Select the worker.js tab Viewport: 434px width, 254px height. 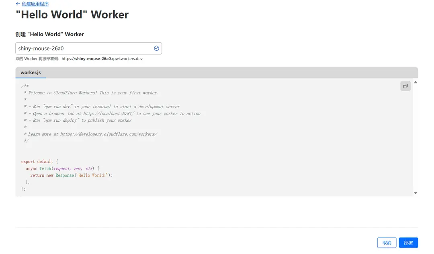[x=31, y=73]
